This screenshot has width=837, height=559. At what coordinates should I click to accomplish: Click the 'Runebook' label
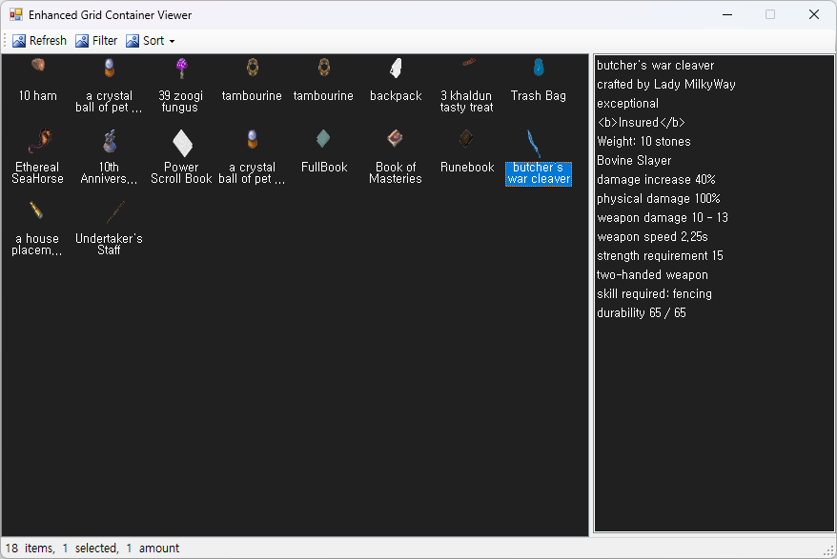click(467, 168)
